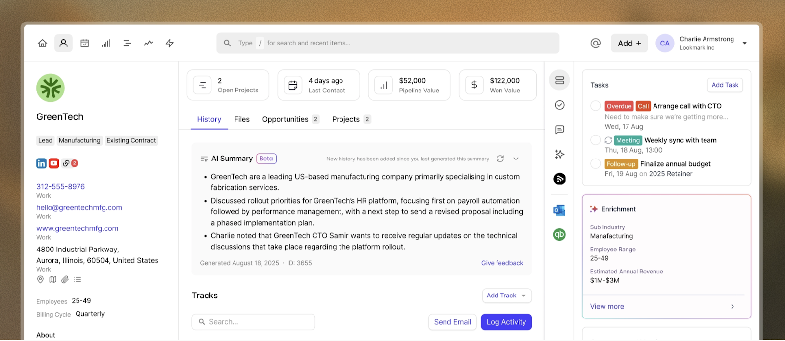785x341 pixels.
Task: Open the black circular integration sidebar icon
Action: [560, 179]
